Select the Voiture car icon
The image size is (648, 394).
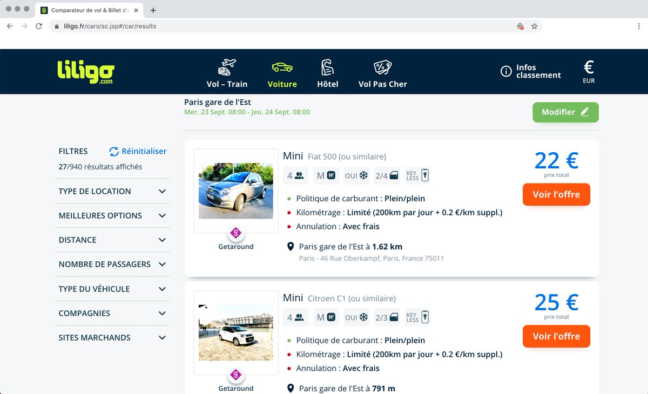pos(282,67)
